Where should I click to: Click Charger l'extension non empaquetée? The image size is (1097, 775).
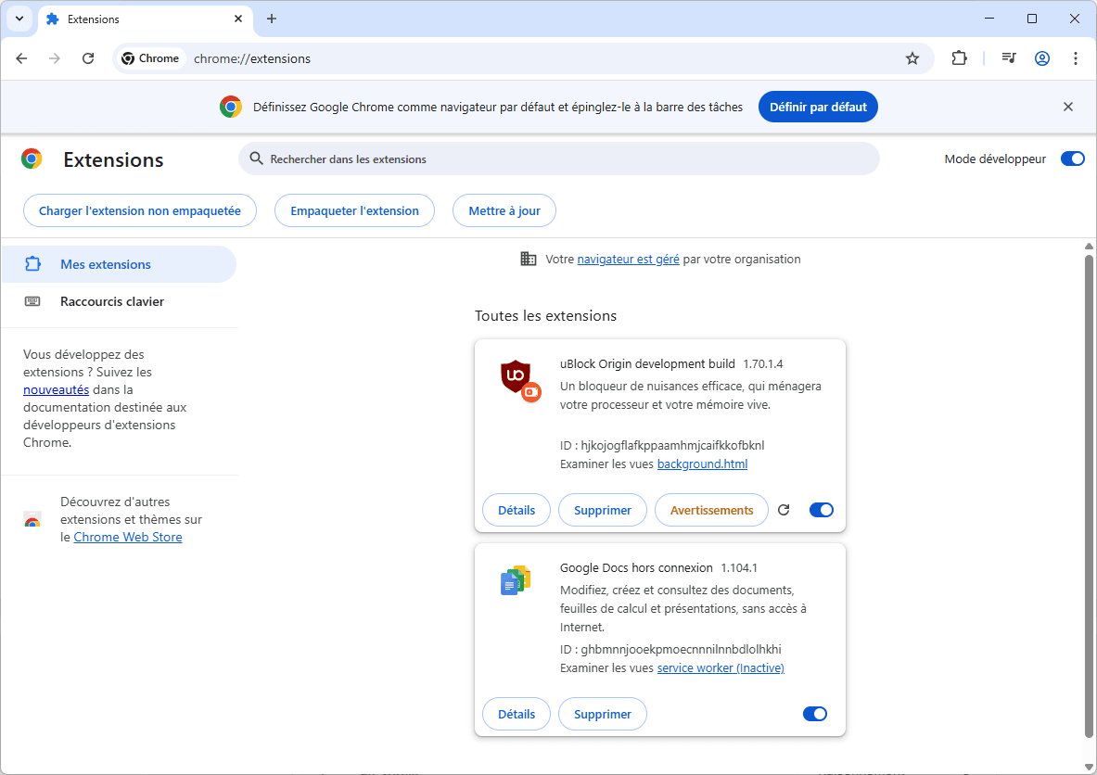pos(140,210)
